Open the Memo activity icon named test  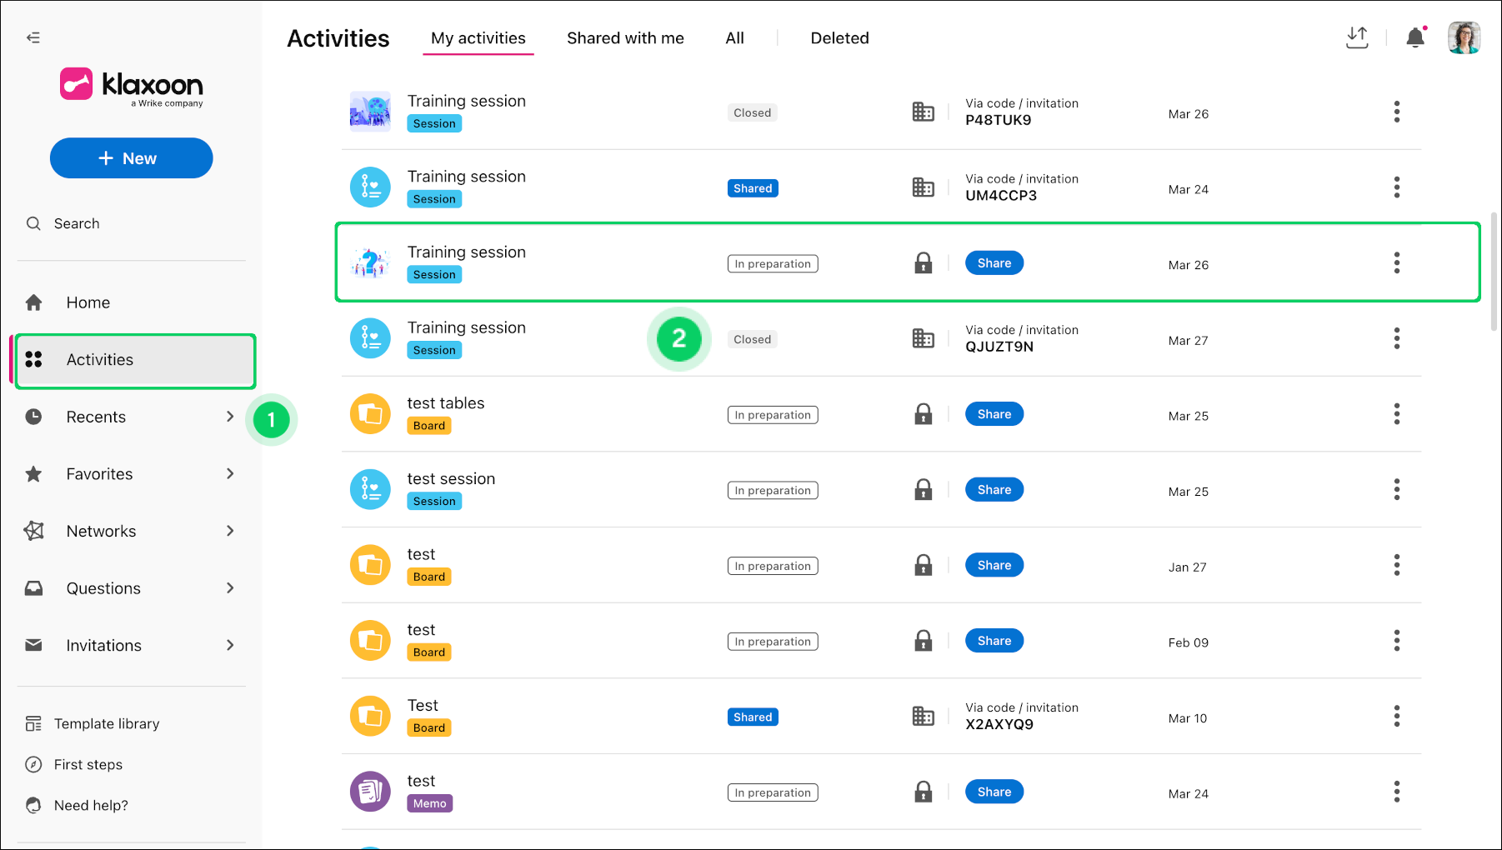(x=370, y=792)
